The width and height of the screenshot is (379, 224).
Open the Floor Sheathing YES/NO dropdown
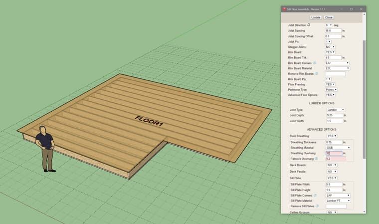tap(331, 136)
